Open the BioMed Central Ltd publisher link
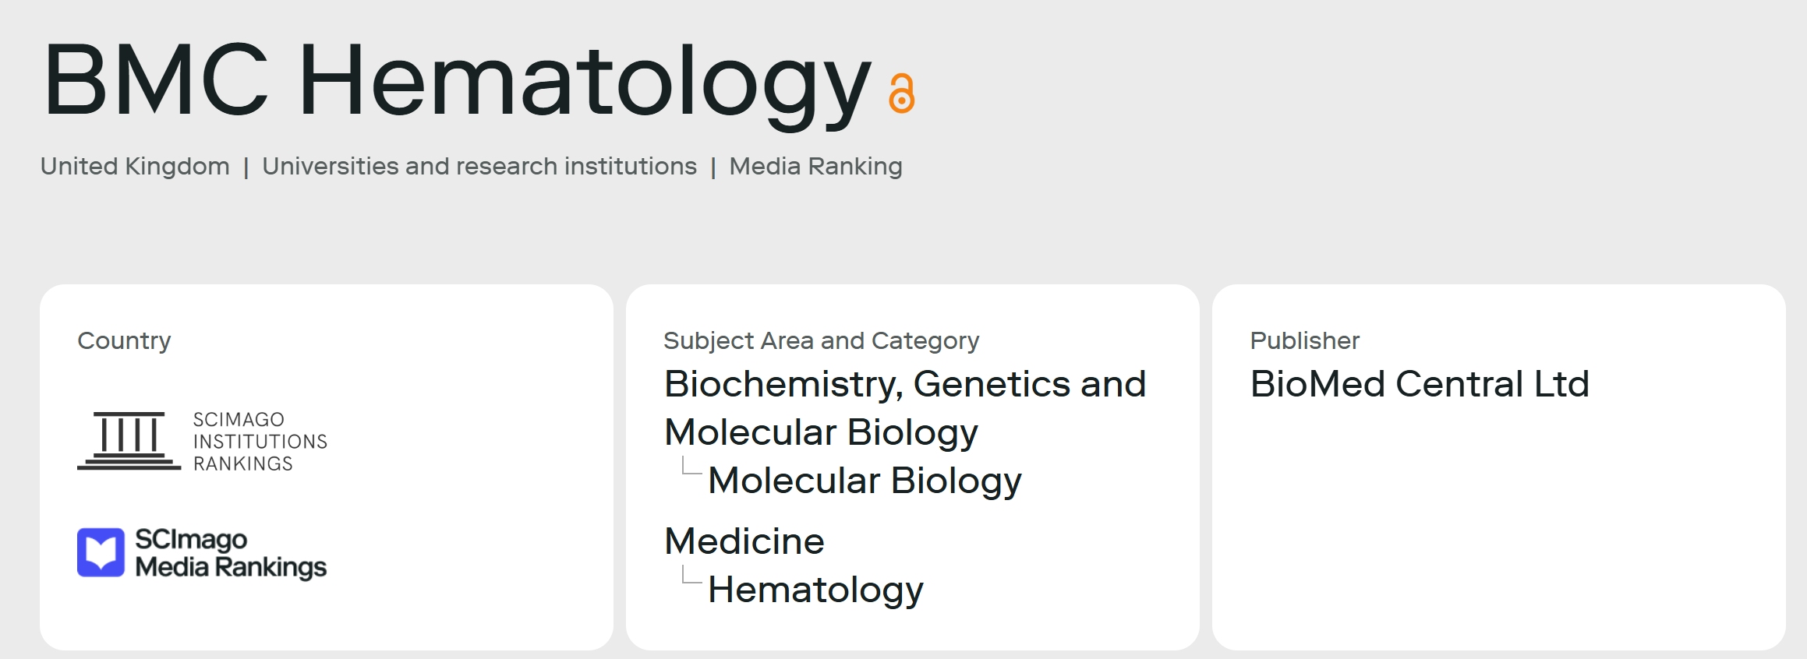 pos(1419,384)
